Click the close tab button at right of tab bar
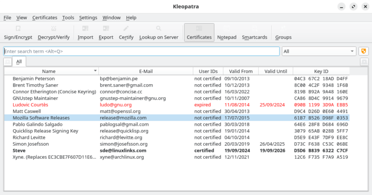The height and width of the screenshot is (195, 372). pyautogui.click(x=364, y=62)
